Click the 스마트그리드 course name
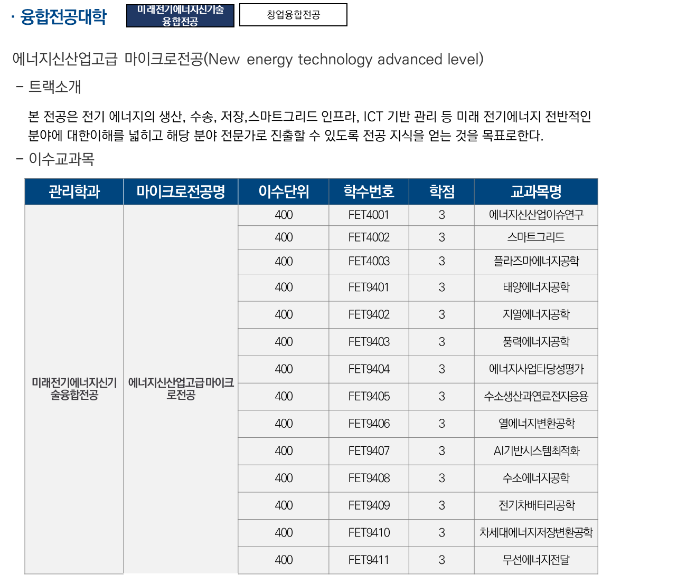Screen dimensions: 677x575 [x=536, y=237]
